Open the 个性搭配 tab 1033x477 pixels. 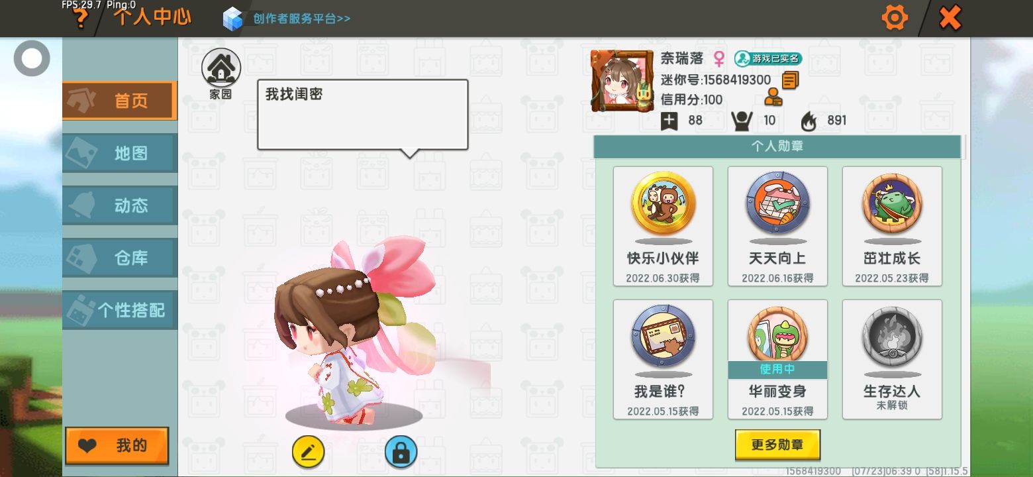click(x=120, y=310)
